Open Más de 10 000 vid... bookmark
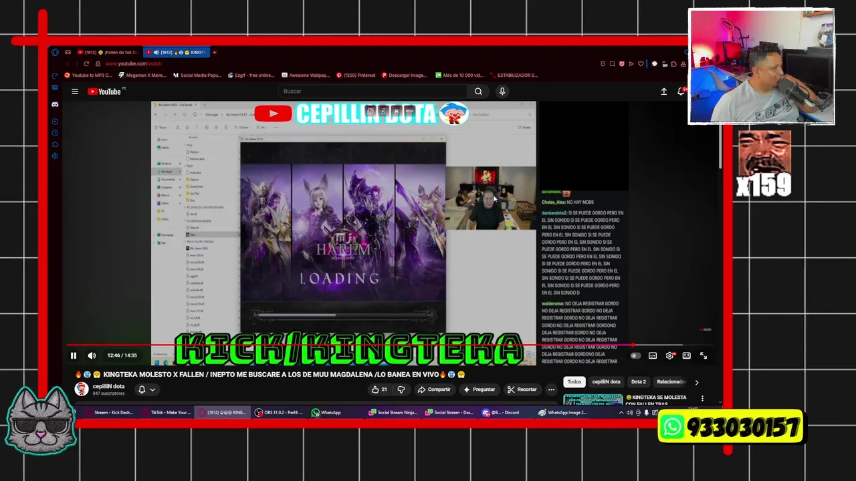The height and width of the screenshot is (481, 856). click(459, 75)
